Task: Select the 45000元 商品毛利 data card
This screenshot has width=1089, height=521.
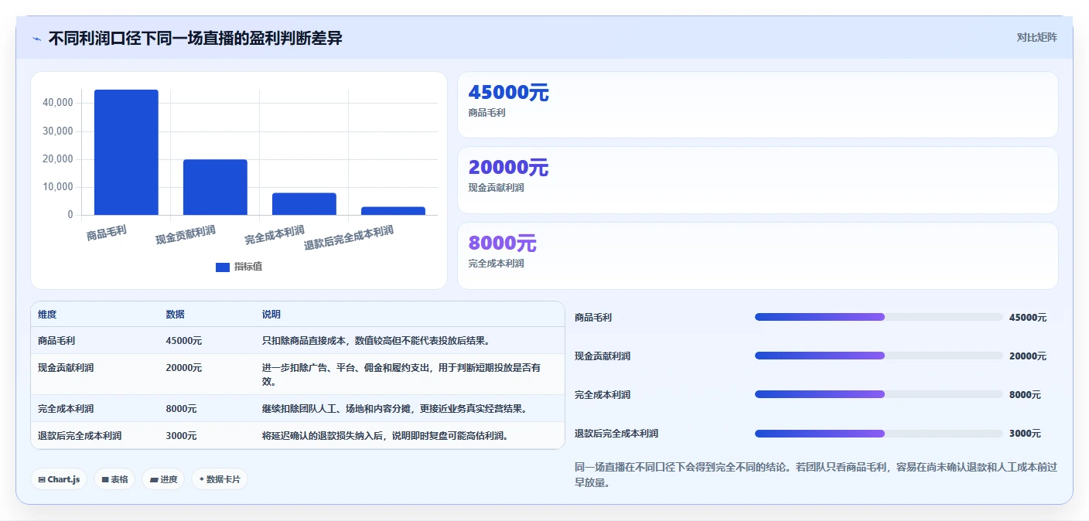Action: coord(757,104)
